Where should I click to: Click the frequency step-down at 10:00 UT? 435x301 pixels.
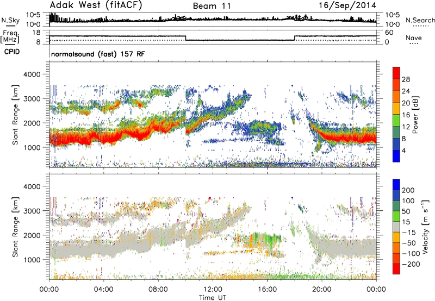pos(185,38)
